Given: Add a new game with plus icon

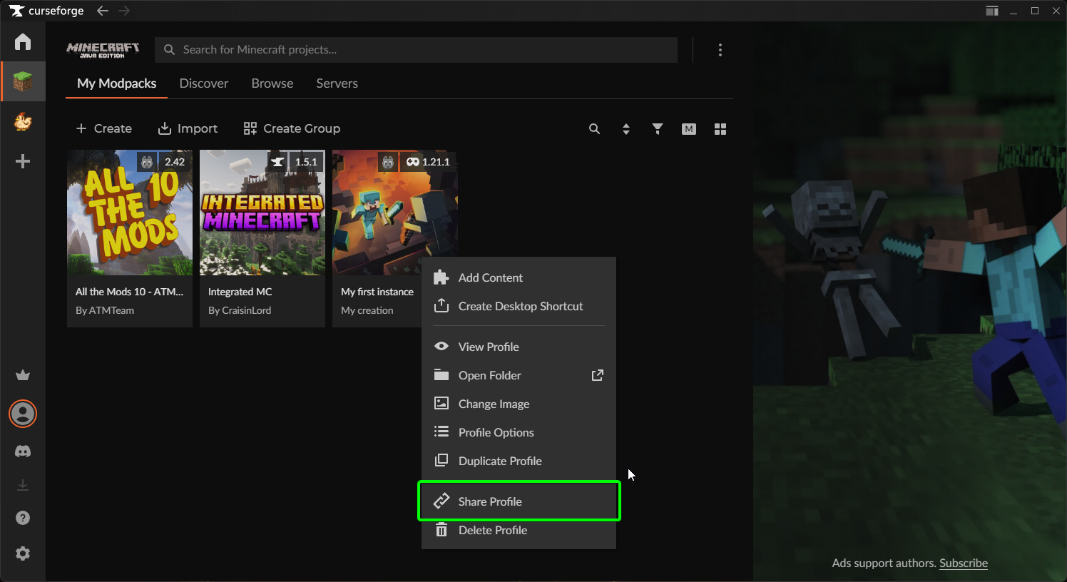Looking at the screenshot, I should pos(23,161).
